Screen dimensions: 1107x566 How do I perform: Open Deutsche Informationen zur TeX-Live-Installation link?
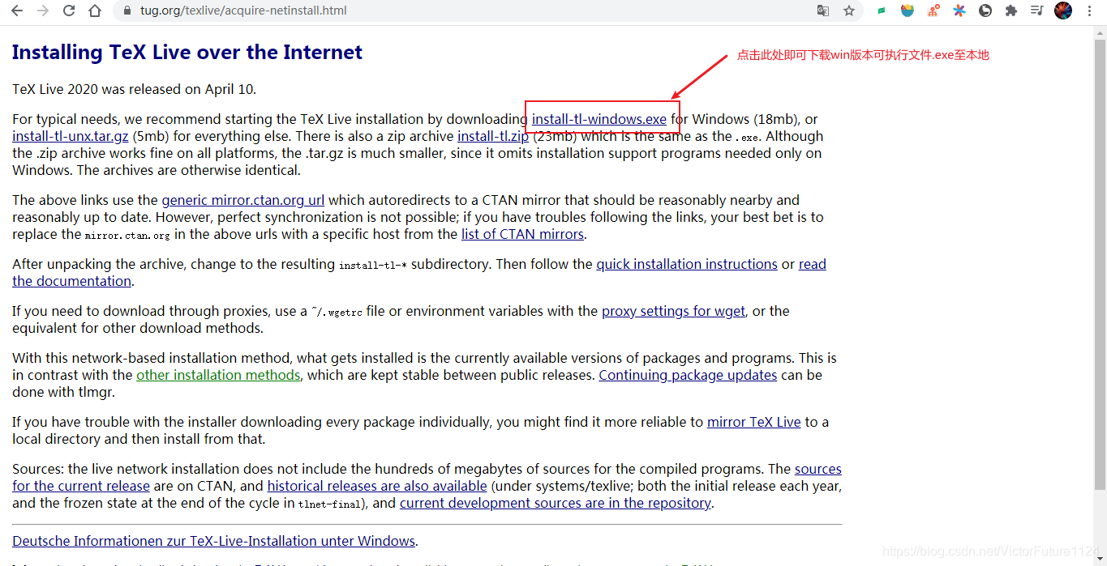coord(214,541)
